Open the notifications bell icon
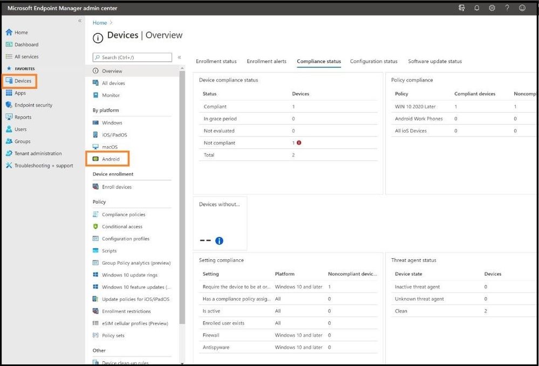Viewport: 539px width, 366px height. [x=477, y=8]
